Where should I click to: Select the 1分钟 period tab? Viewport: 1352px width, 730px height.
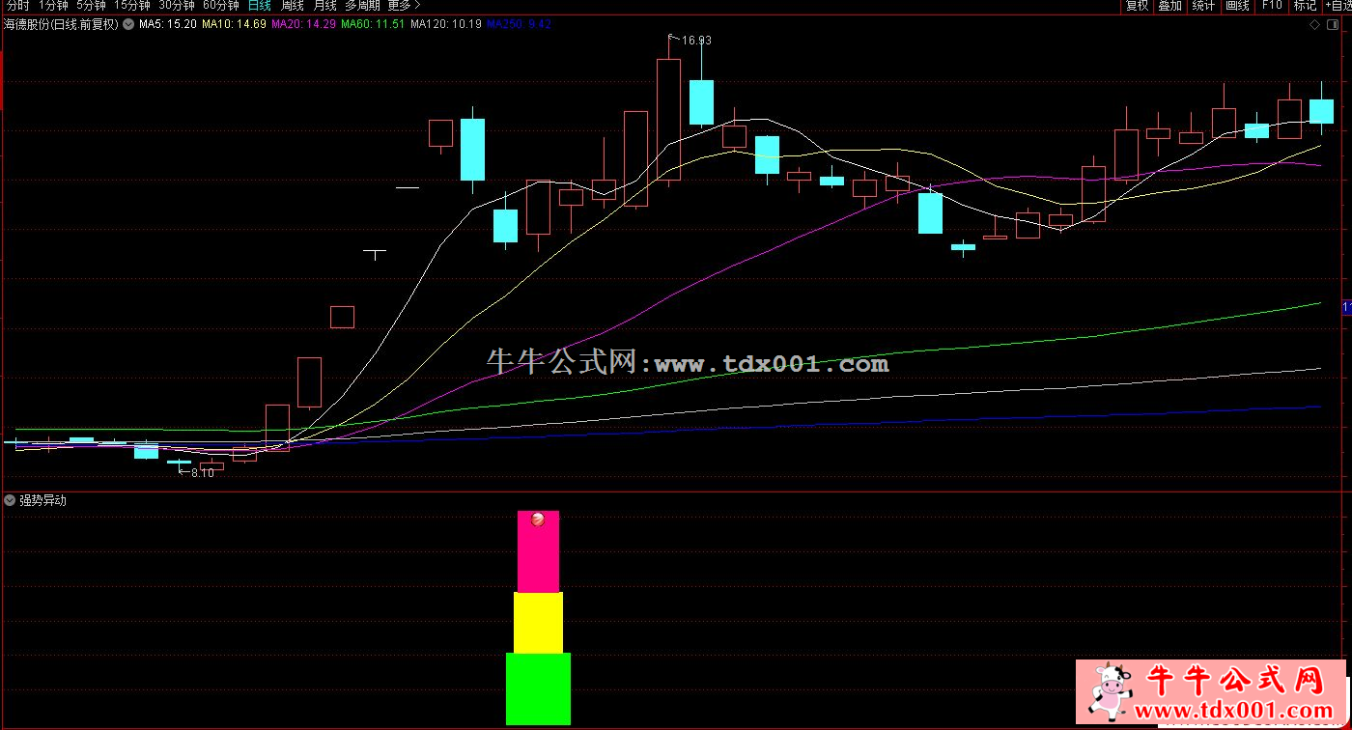tap(53, 6)
